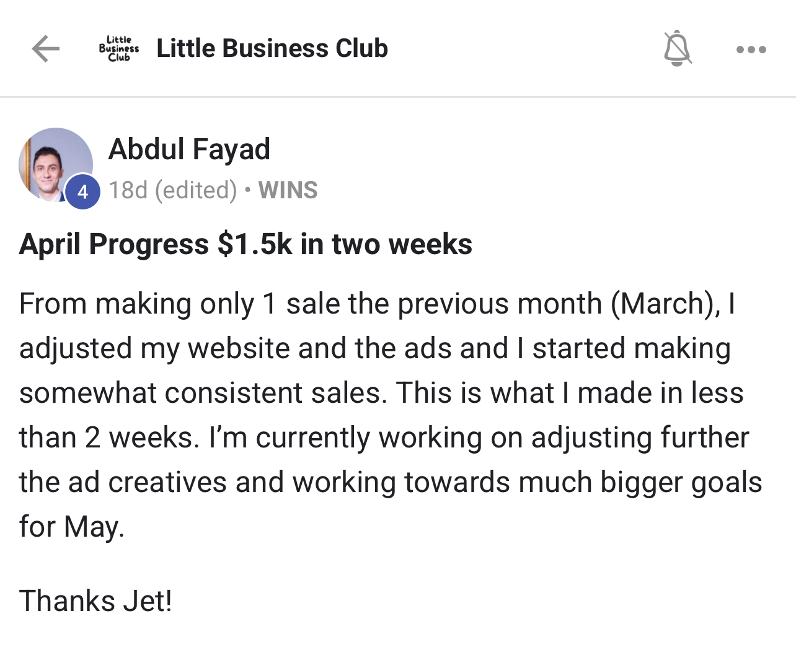This screenshot has width=796, height=660.
Task: Open the Little Business Club logo
Action: (119, 48)
